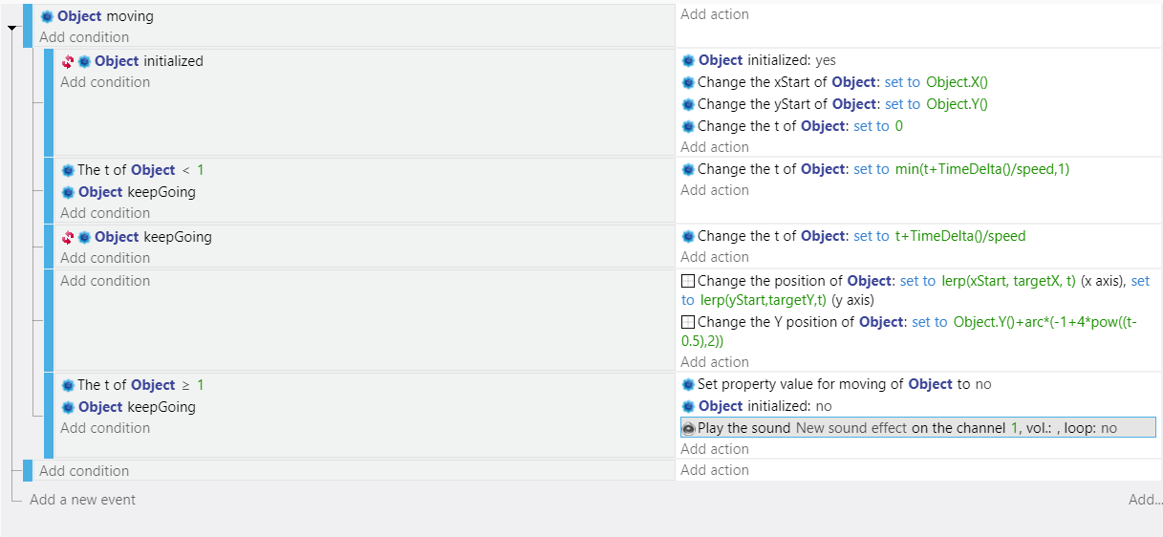Edit the min(t+TimeDelta()/speed,1) expression
This screenshot has width=1163, height=537.
click(982, 169)
